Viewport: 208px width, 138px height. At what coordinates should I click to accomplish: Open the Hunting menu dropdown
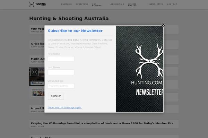pos(67,4)
